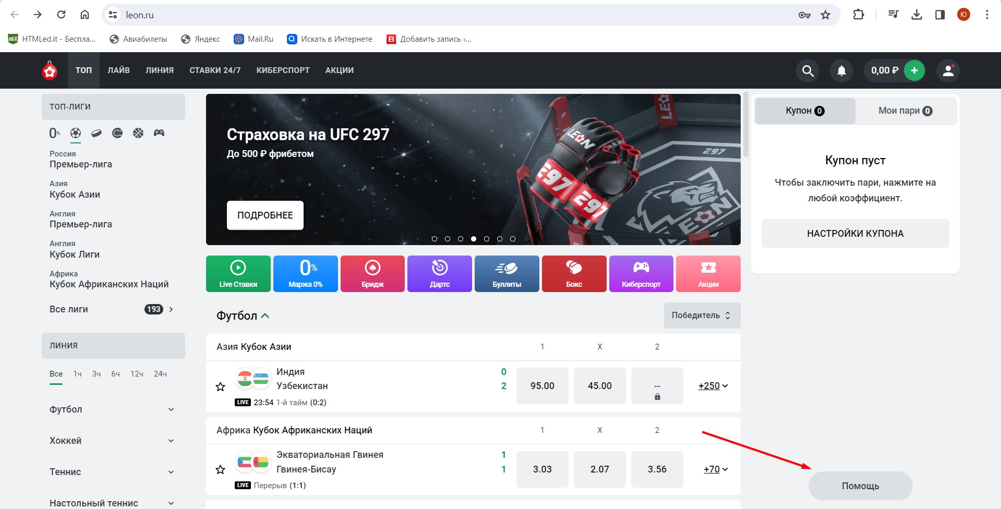Expand the +250 additional markets
The width and height of the screenshot is (1001, 509).
(713, 386)
